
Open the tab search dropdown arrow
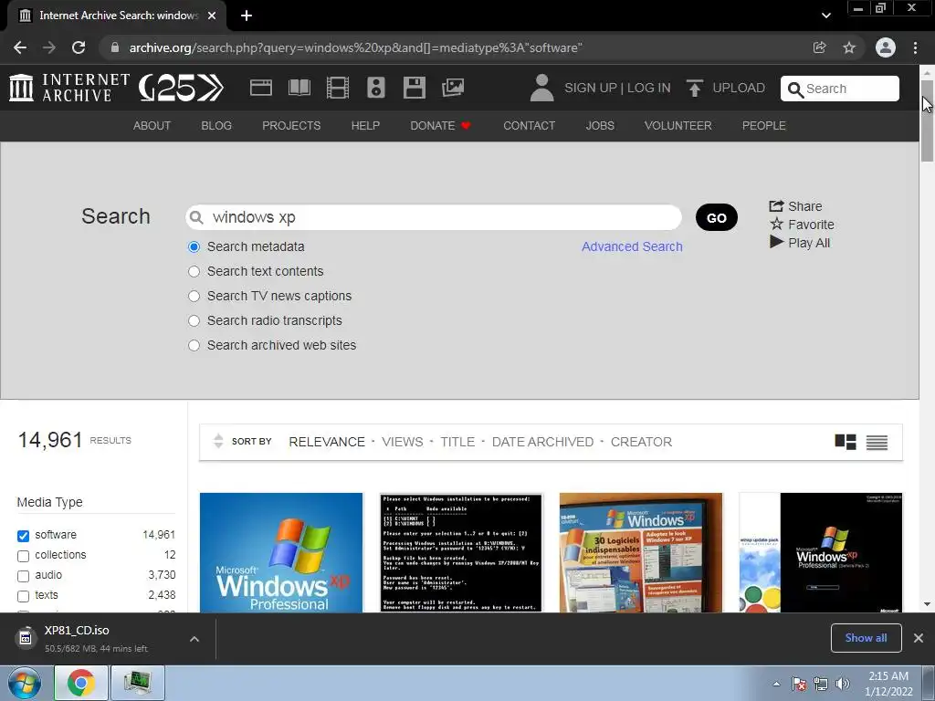(x=825, y=16)
